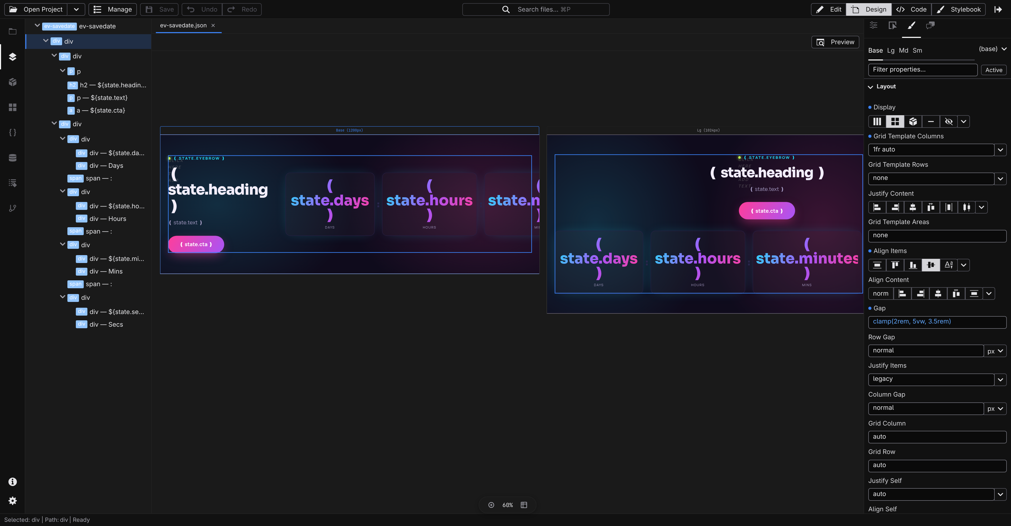The height and width of the screenshot is (526, 1011).
Task: Open the files folder sidebar icon
Action: [x=13, y=31]
